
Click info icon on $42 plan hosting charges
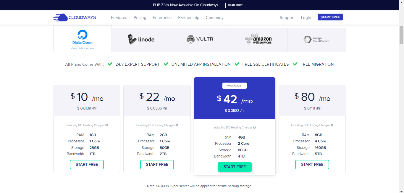click(254, 128)
